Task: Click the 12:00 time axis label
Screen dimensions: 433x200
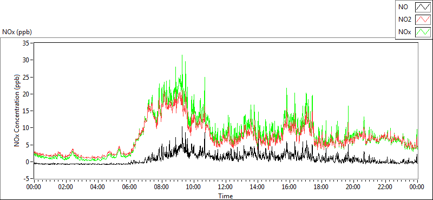Action: [x=226, y=187]
